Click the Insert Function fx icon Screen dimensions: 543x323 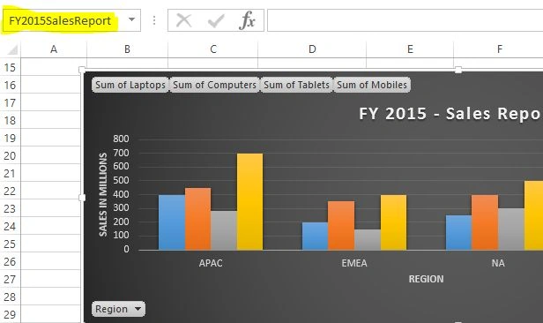click(247, 20)
